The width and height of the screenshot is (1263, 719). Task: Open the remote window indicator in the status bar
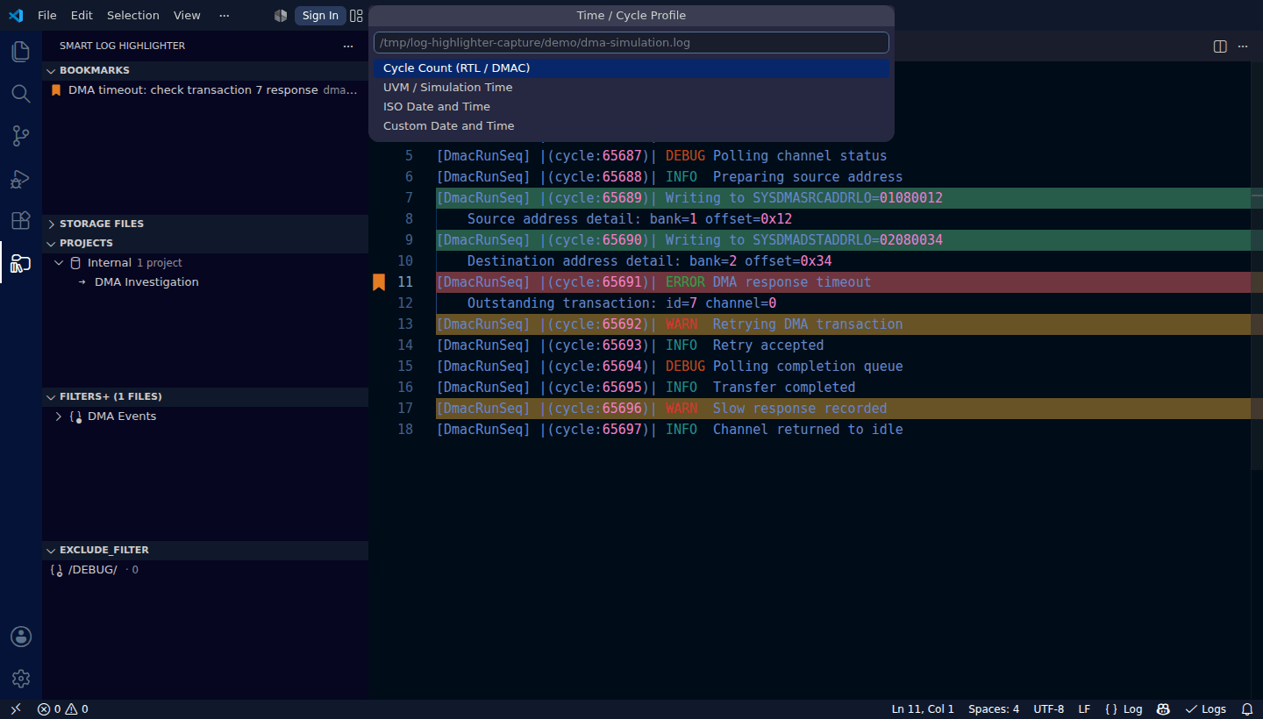(x=16, y=709)
